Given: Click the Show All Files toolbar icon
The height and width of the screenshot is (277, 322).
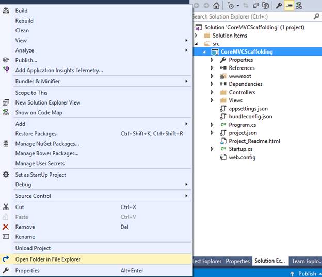Looking at the screenshot, I should 265,6.
